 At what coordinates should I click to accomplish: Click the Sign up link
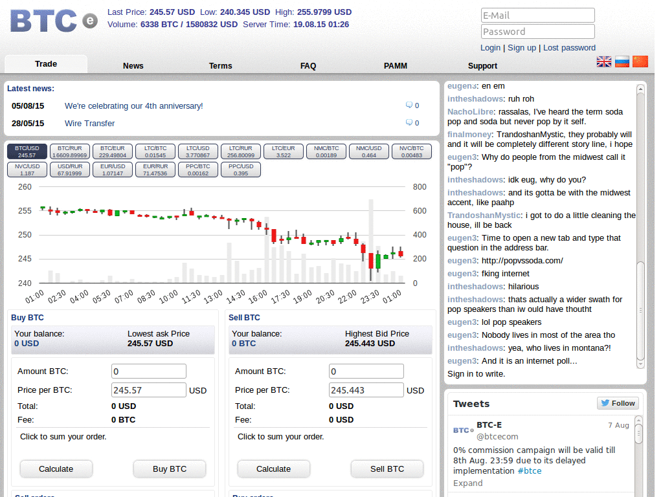[x=522, y=48]
